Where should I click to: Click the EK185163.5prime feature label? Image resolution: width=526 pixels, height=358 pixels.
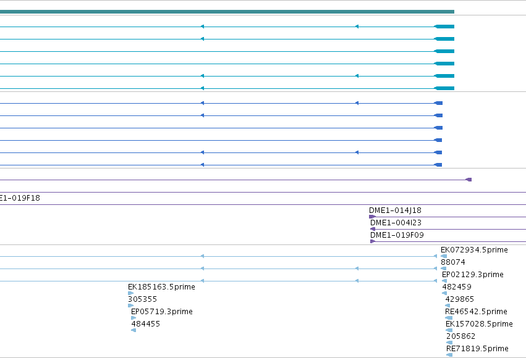tap(161, 286)
